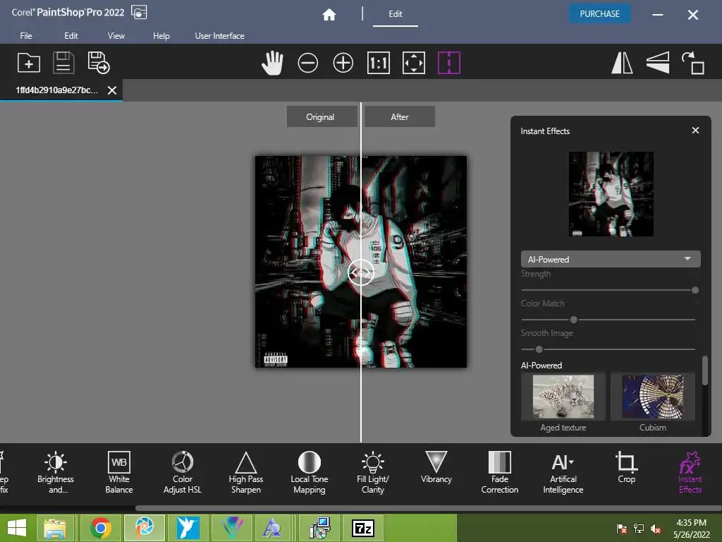Click the split view divider handle
This screenshot has height=542, width=722.
[x=361, y=272]
